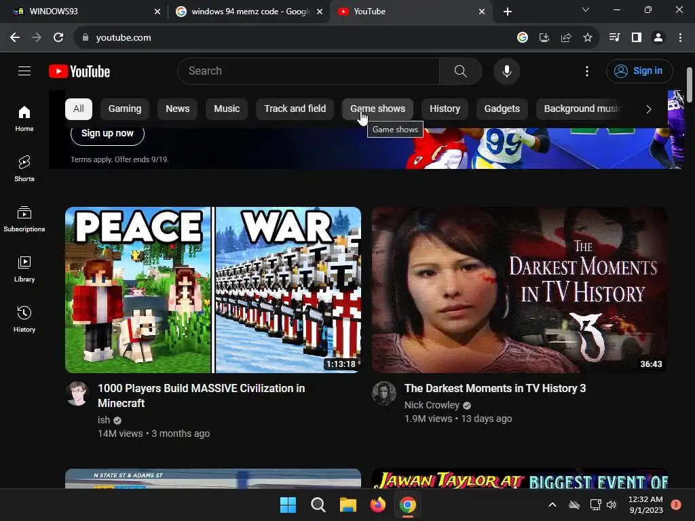This screenshot has height=521, width=695.
Task: Open Darkest Moments in TV History thumbnail
Action: 519,290
